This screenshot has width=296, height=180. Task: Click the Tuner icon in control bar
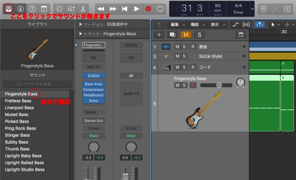276,9
